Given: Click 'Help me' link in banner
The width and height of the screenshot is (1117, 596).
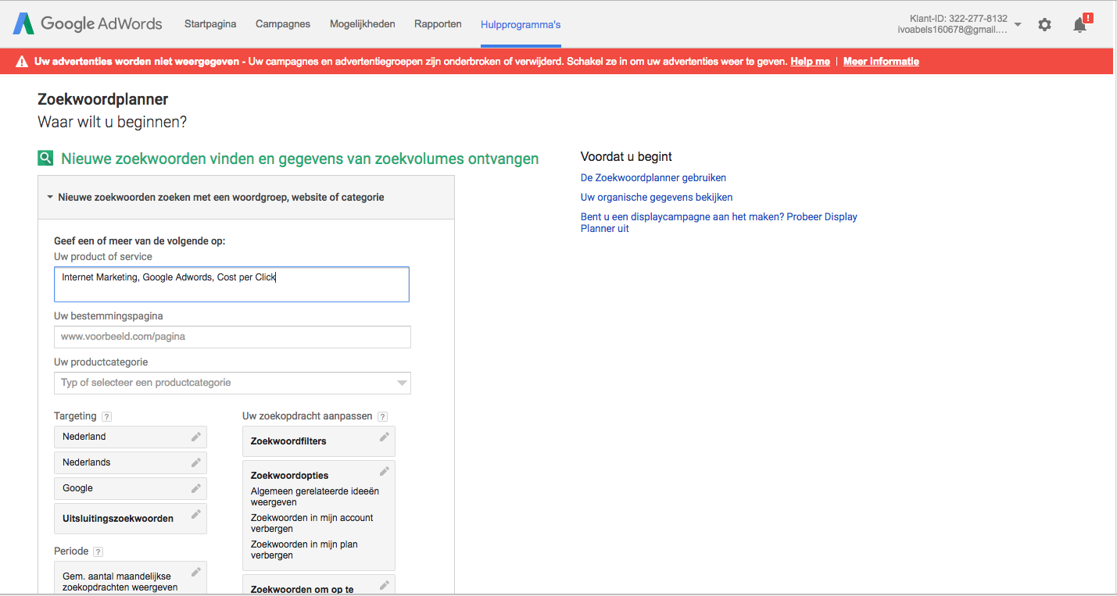Looking at the screenshot, I should [x=810, y=62].
